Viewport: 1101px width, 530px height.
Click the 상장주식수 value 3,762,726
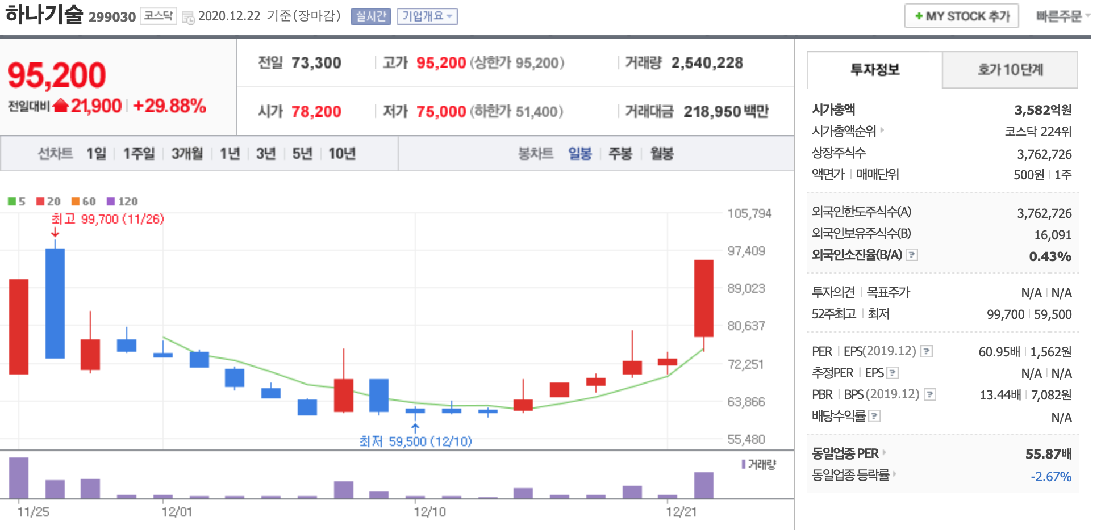coord(1044,154)
